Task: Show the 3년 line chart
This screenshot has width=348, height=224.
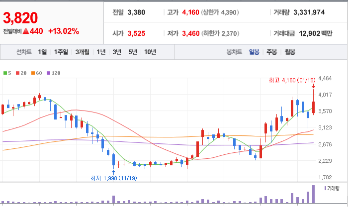Action: (117, 52)
